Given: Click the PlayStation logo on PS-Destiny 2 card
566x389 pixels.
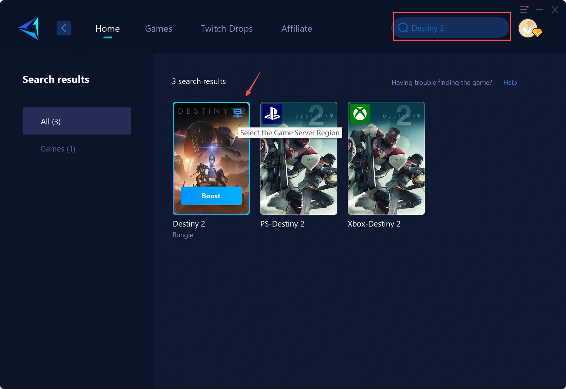Looking at the screenshot, I should 272,114.
